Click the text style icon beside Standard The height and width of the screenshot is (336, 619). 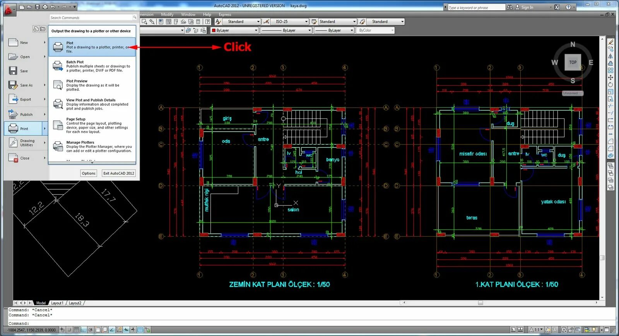tap(218, 22)
